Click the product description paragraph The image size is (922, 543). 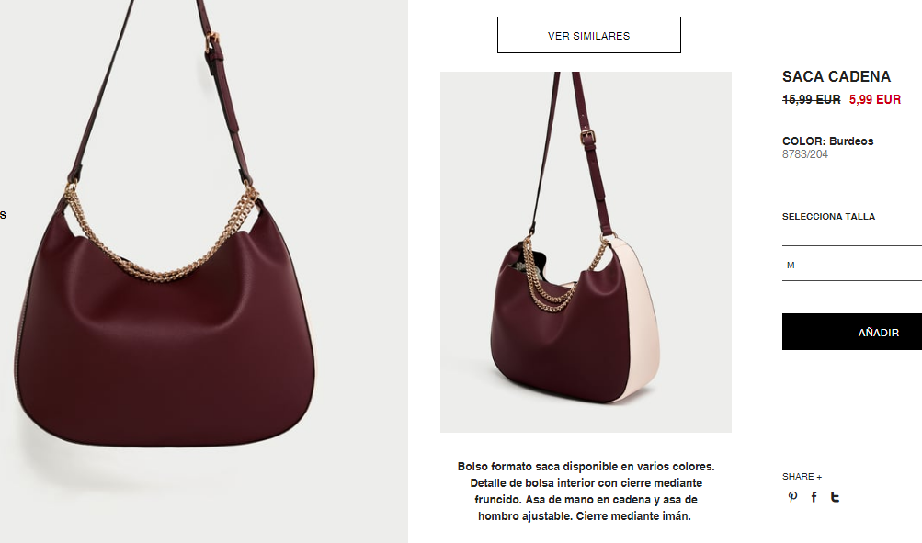586,492
